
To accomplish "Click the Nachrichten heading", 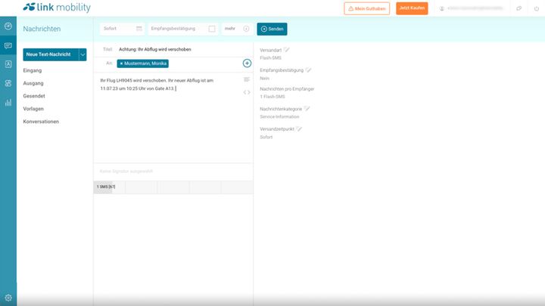I will tap(42, 29).
